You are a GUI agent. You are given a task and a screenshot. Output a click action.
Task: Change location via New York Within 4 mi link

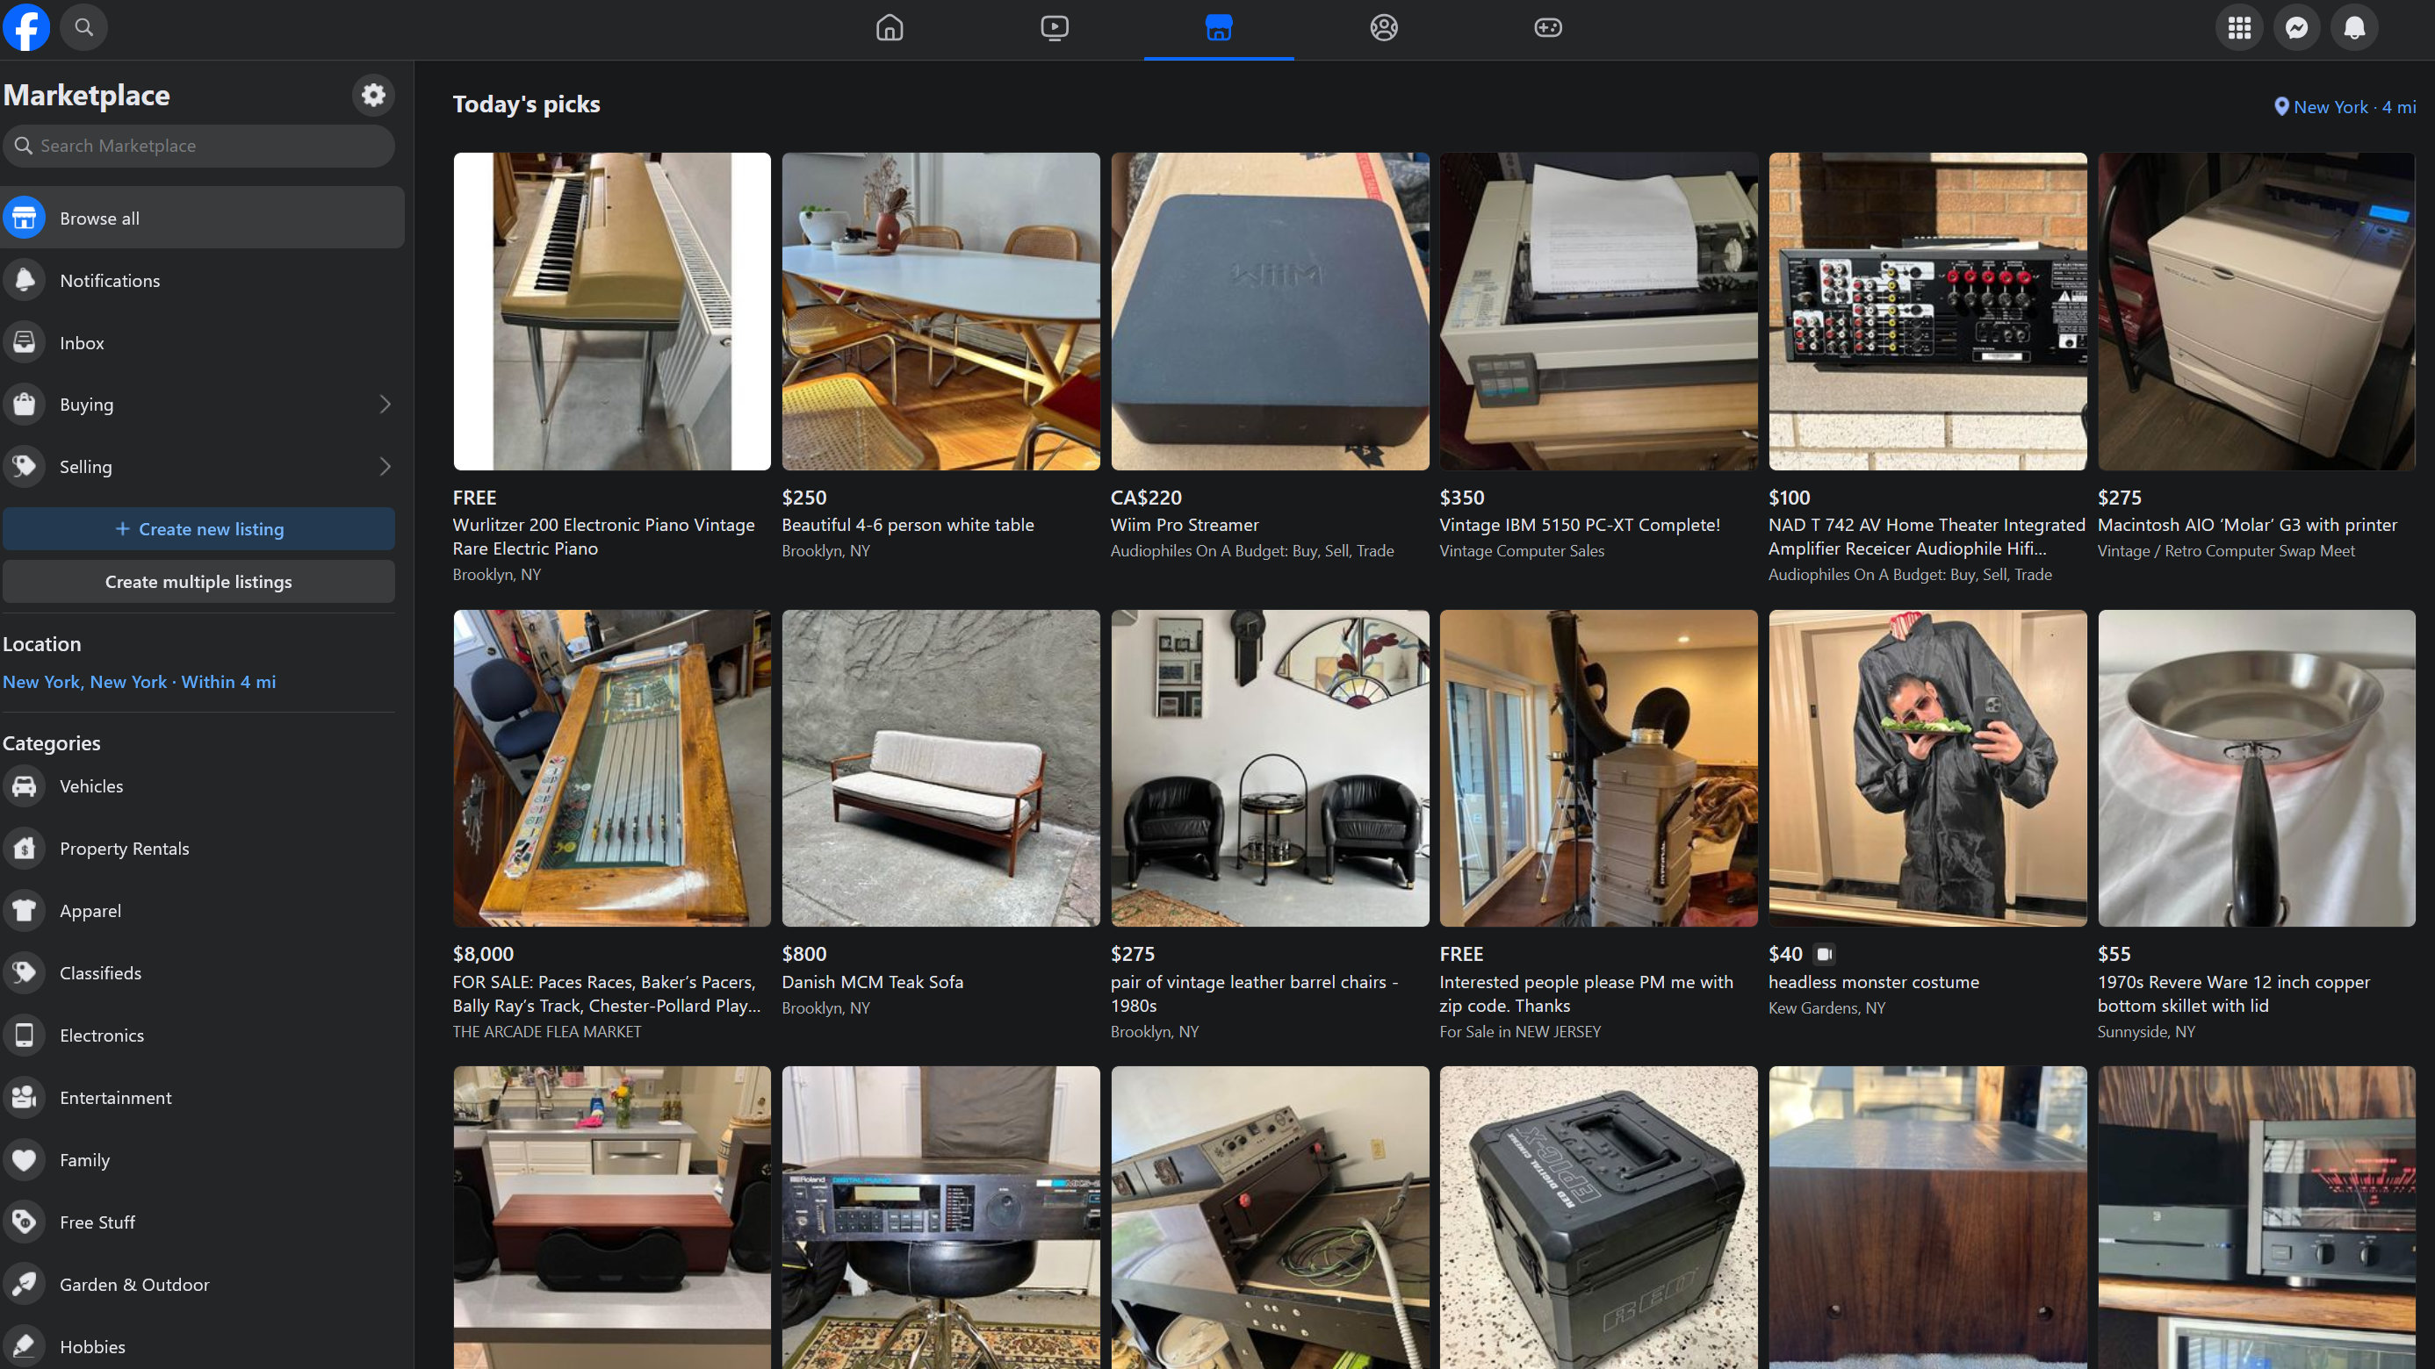click(139, 682)
